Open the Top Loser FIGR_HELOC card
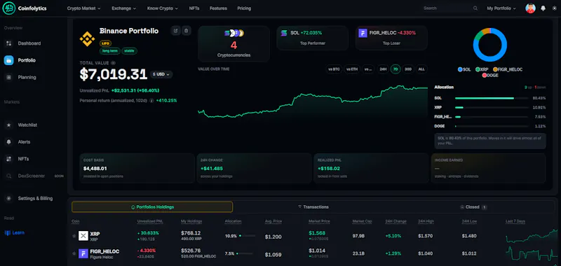Viewport: 561px width, 266px height. coord(391,38)
